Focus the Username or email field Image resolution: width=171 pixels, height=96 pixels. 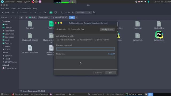85,49
